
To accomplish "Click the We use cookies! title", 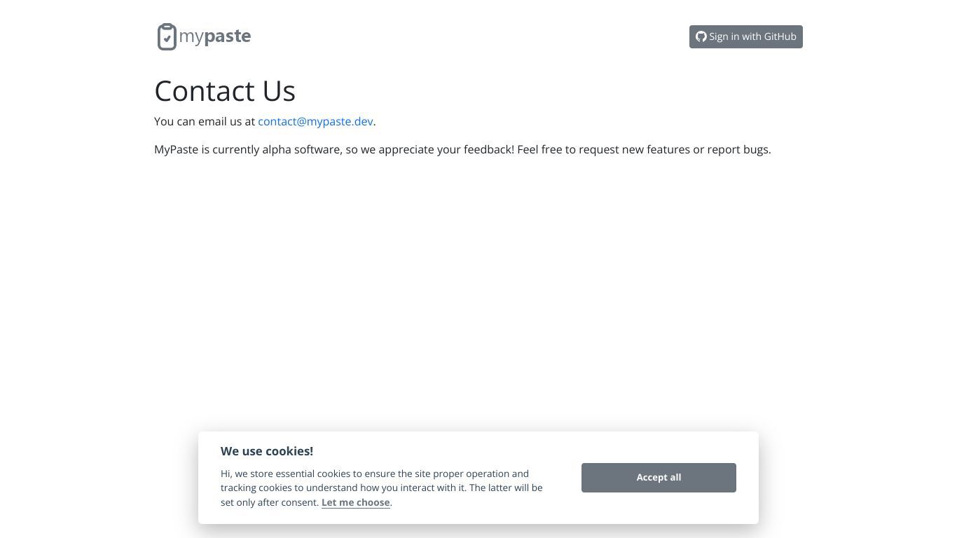I will click(267, 451).
